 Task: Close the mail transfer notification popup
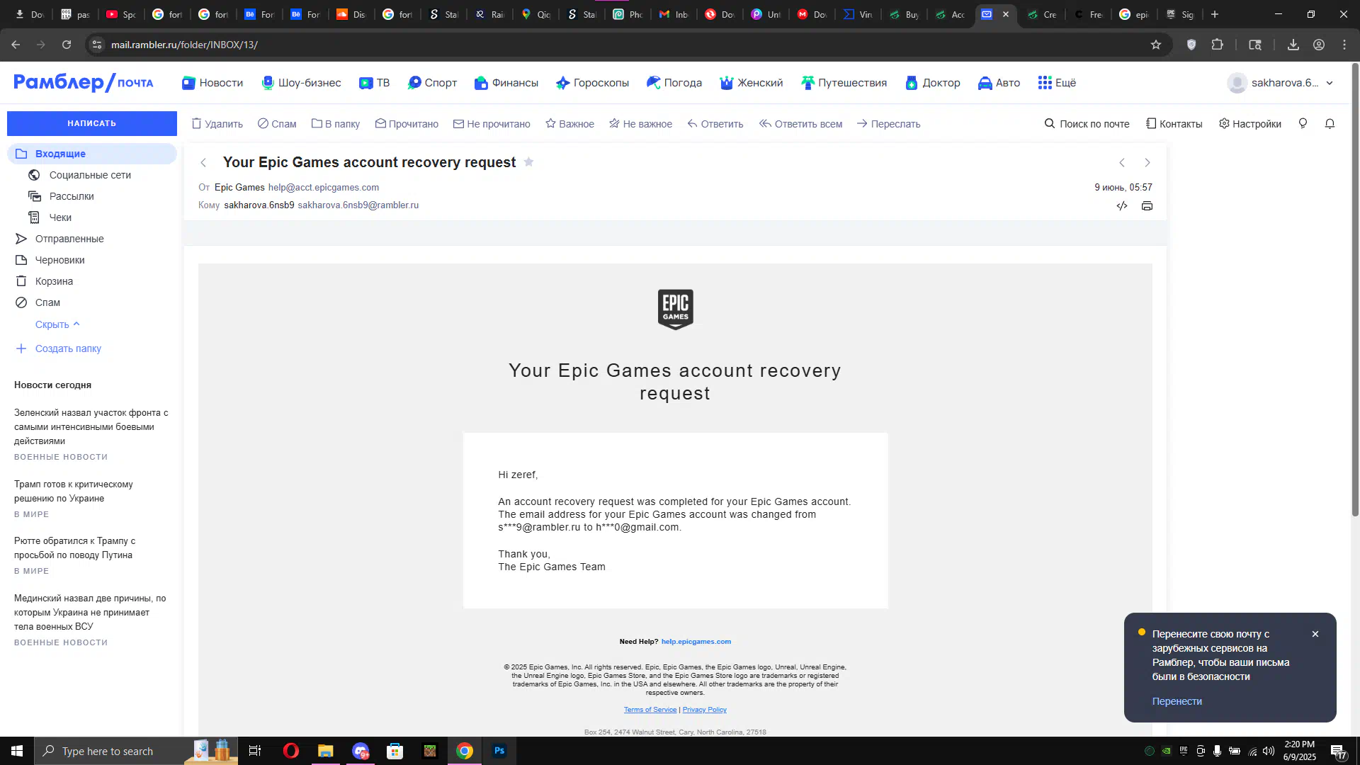[1315, 634]
